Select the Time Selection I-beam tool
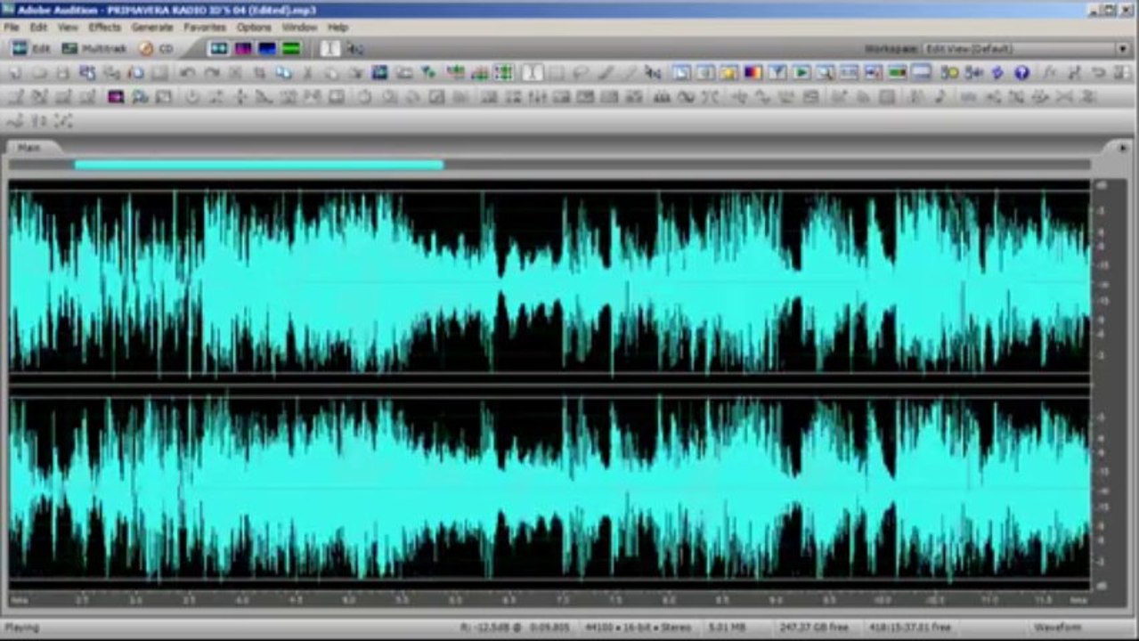The height and width of the screenshot is (641, 1139). click(330, 49)
